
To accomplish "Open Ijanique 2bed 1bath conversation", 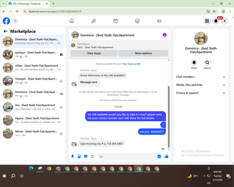I will tap(33, 54).
